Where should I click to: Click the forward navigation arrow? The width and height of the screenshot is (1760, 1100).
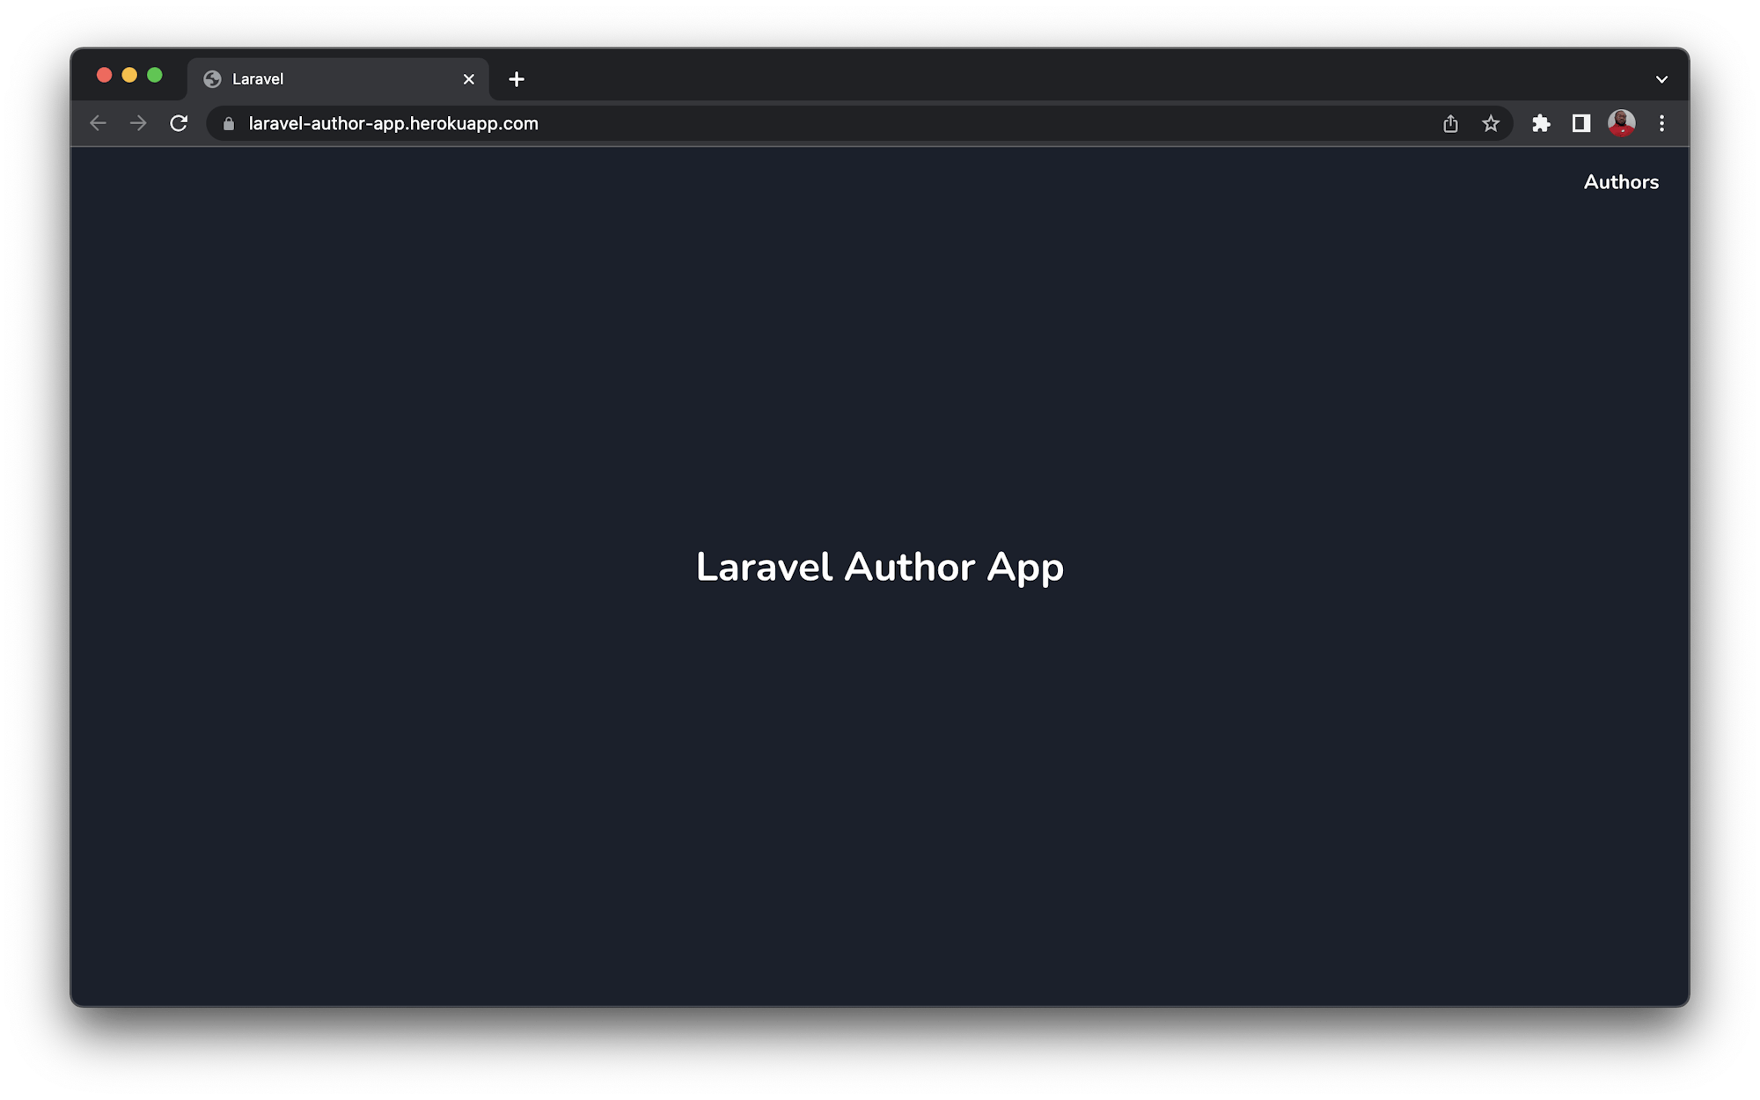[x=138, y=123]
